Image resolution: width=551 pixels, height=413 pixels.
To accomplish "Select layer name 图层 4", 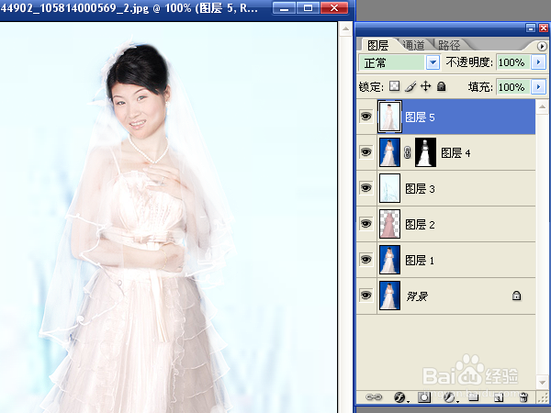I will click(455, 153).
